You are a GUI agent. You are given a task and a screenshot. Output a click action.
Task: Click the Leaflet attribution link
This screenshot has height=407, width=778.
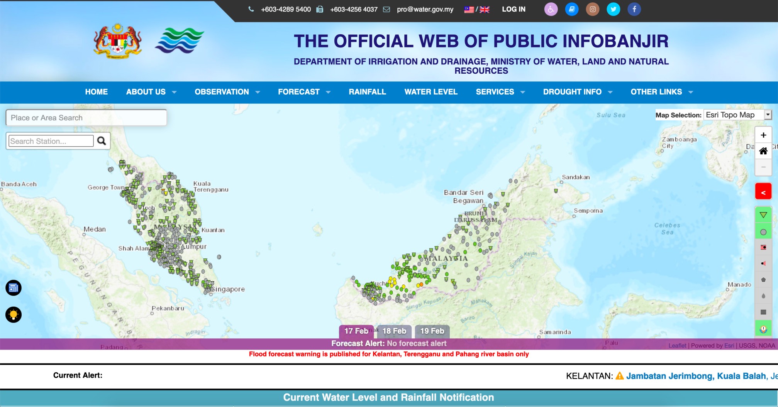(x=677, y=346)
